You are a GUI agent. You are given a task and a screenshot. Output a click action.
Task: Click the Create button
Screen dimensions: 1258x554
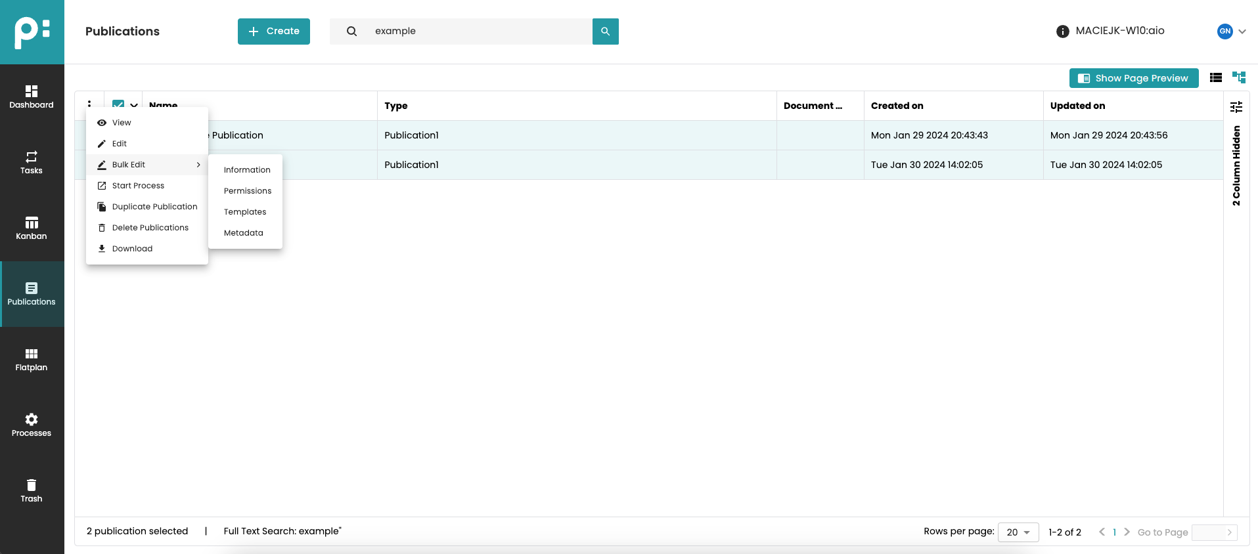pos(274,32)
